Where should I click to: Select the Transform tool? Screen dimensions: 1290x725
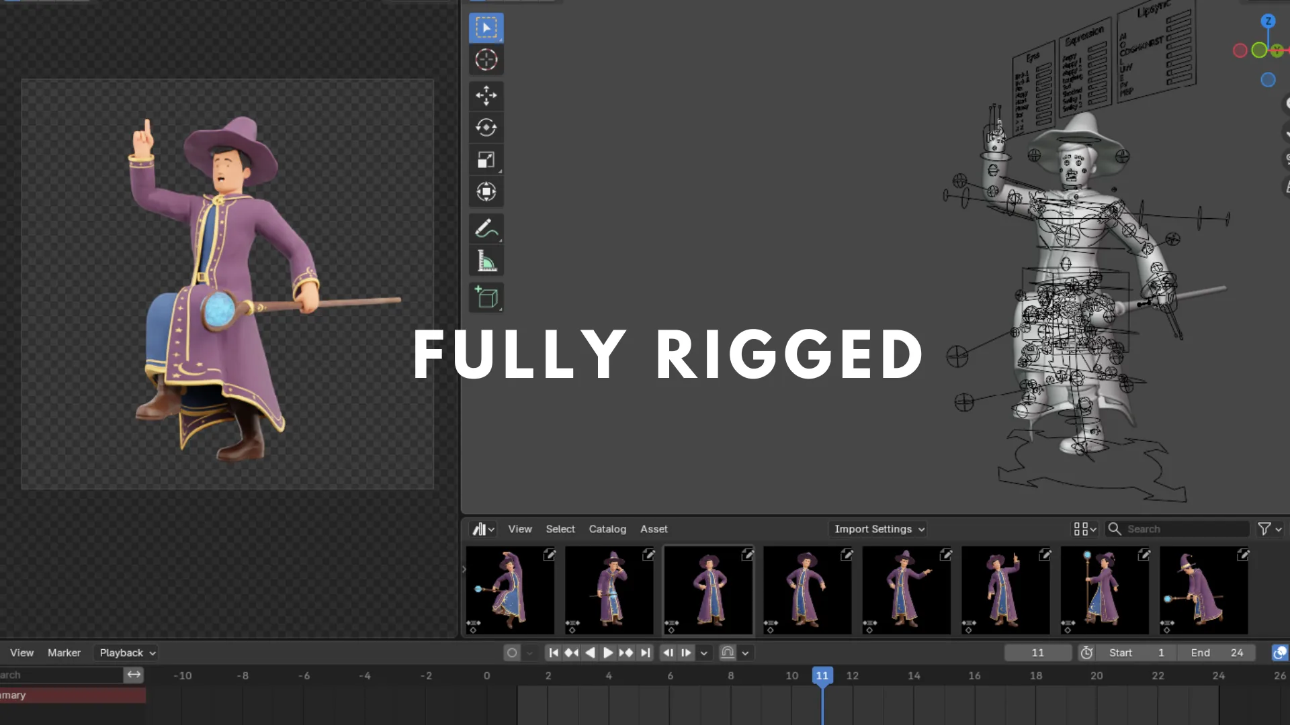pyautogui.click(x=486, y=192)
